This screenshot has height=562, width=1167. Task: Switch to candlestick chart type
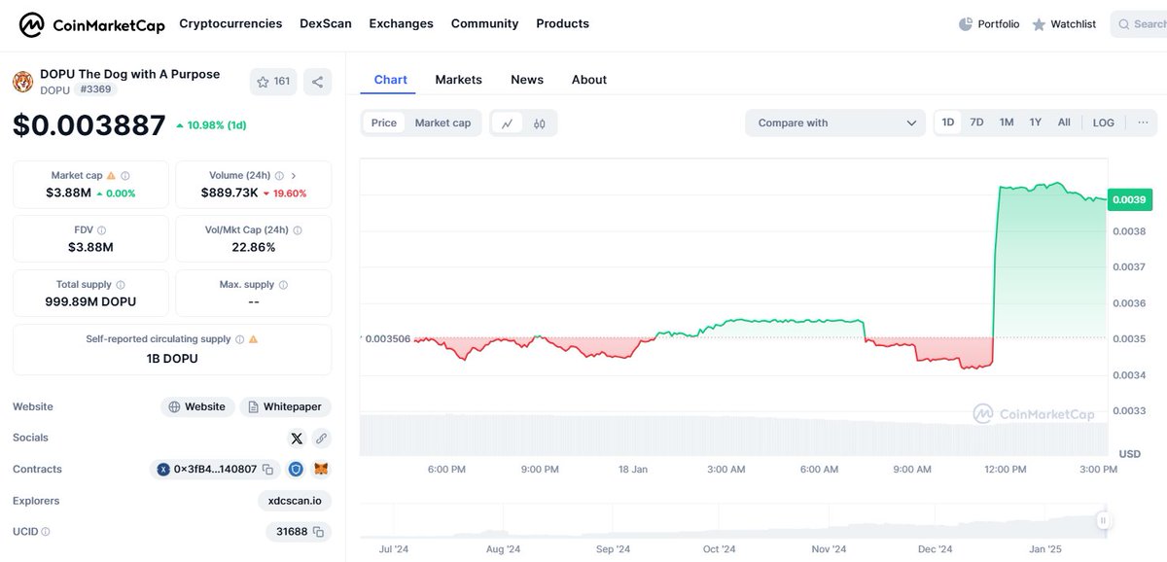tap(540, 123)
